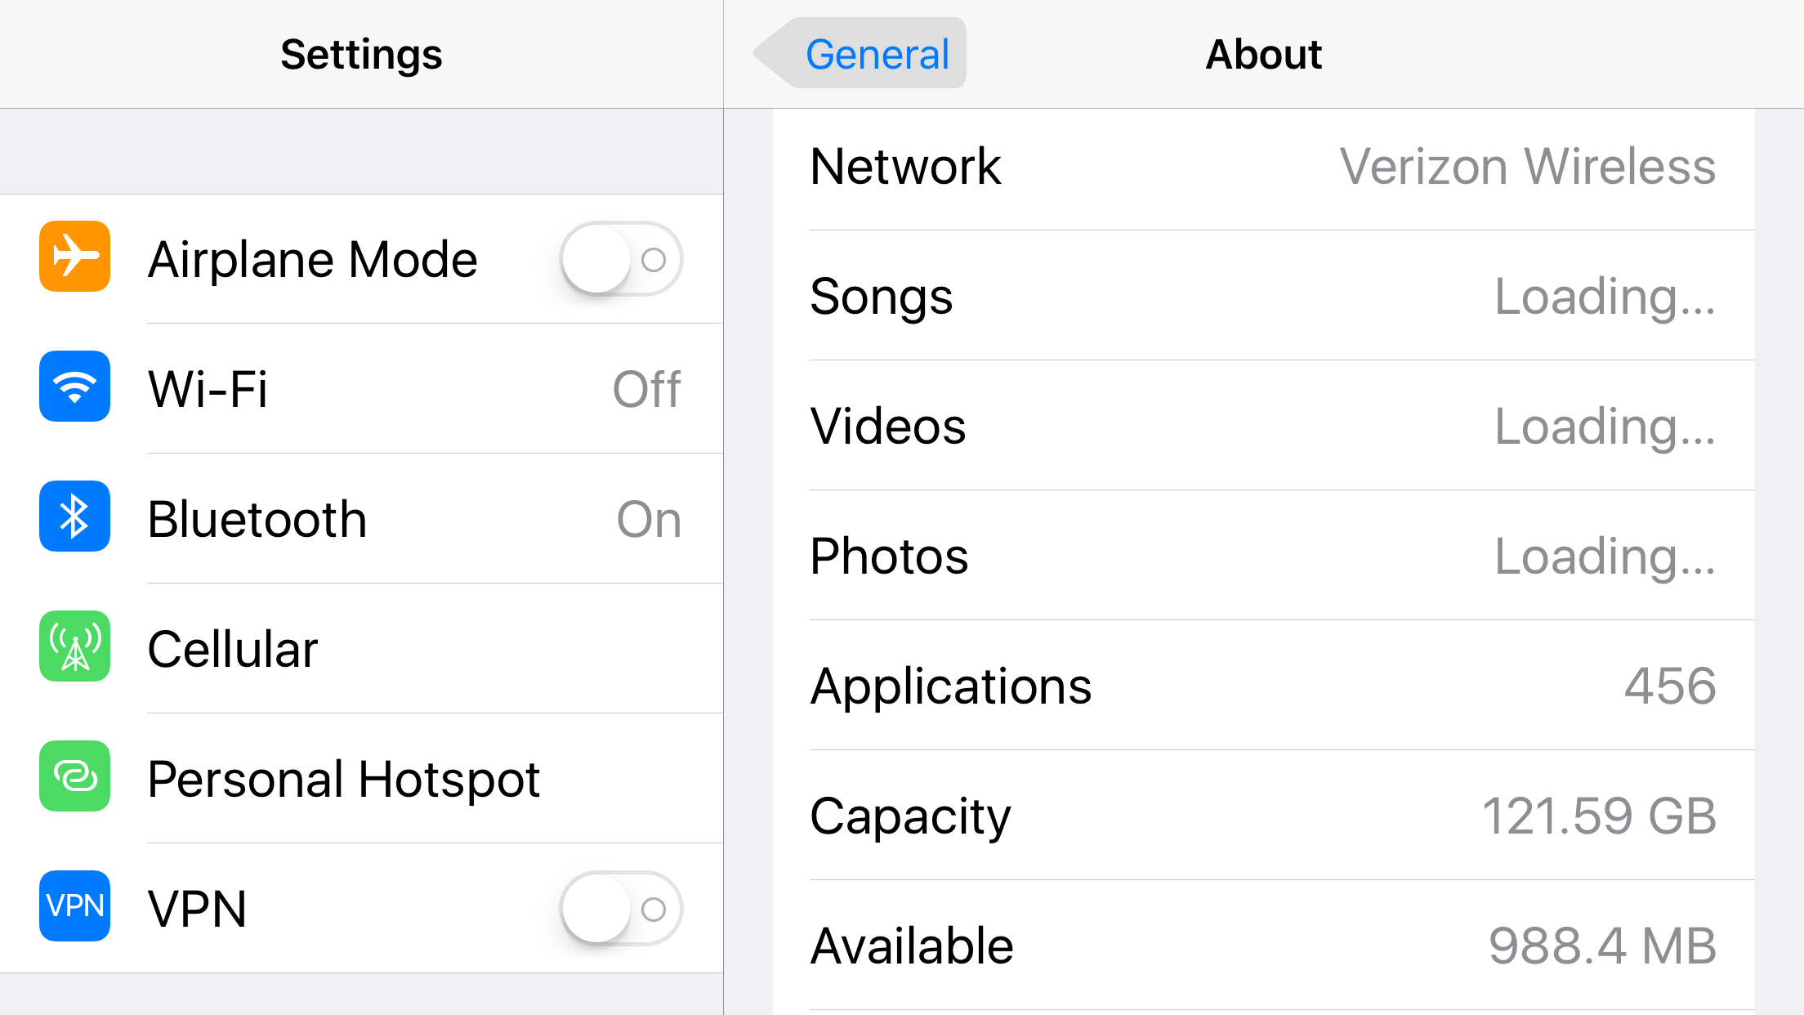The width and height of the screenshot is (1804, 1015).
Task: Tap the blue VPN badge icon
Action: 74,906
